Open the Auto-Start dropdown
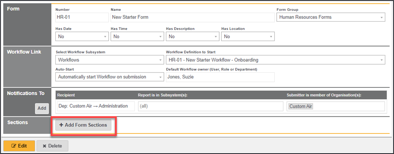The image size is (394, 154). (x=109, y=77)
